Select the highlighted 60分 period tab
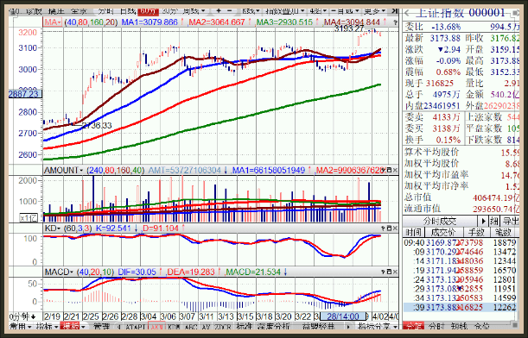528x338 pixels. [148, 11]
